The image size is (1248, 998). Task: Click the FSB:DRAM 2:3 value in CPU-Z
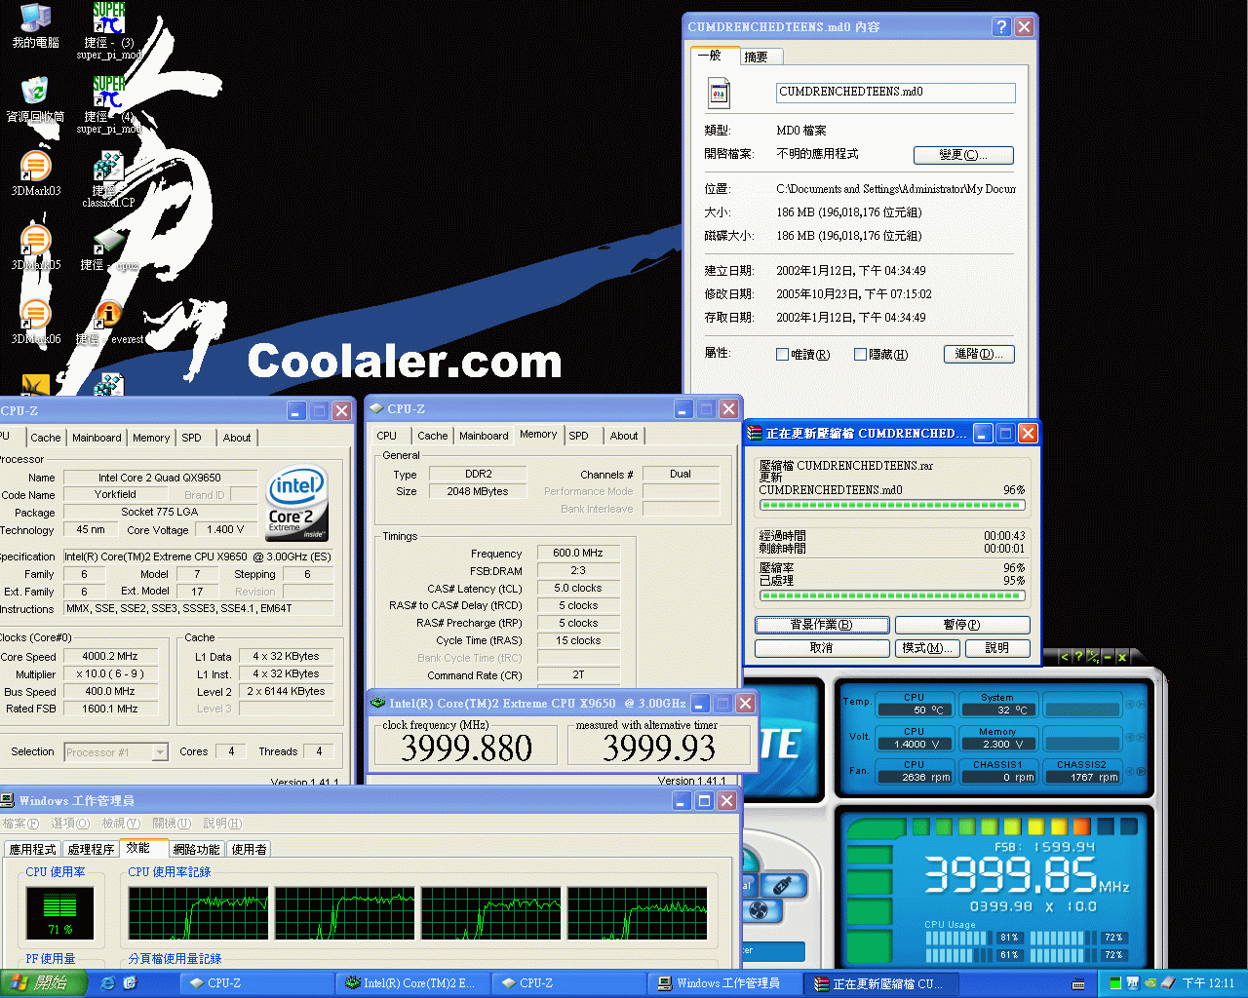[577, 571]
